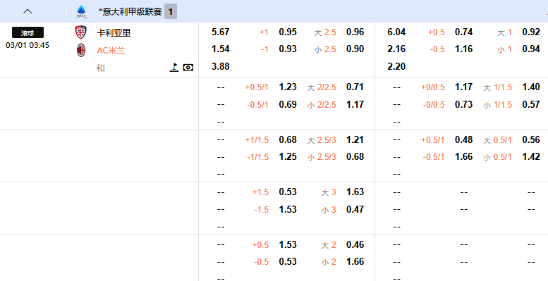This screenshot has height=281, width=548.
Task: Click the match count badge showing 1
Action: (171, 12)
